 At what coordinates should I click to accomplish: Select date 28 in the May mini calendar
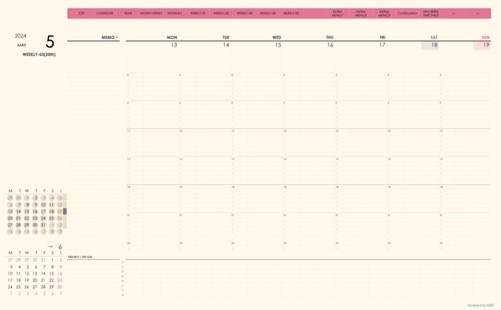click(18, 225)
